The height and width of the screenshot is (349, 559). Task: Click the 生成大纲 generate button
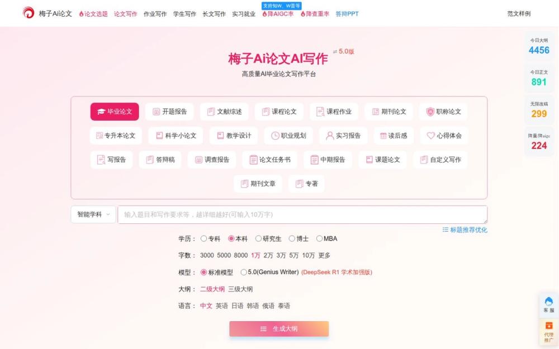pos(279,329)
